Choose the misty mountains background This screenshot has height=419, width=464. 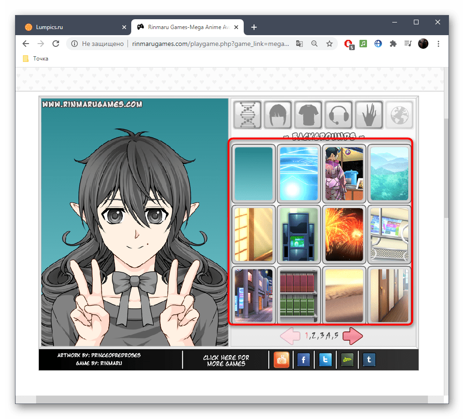389,173
